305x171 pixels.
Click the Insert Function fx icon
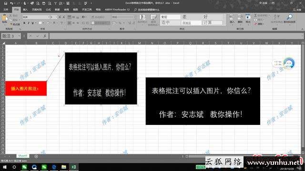pyautogui.click(x=45, y=36)
